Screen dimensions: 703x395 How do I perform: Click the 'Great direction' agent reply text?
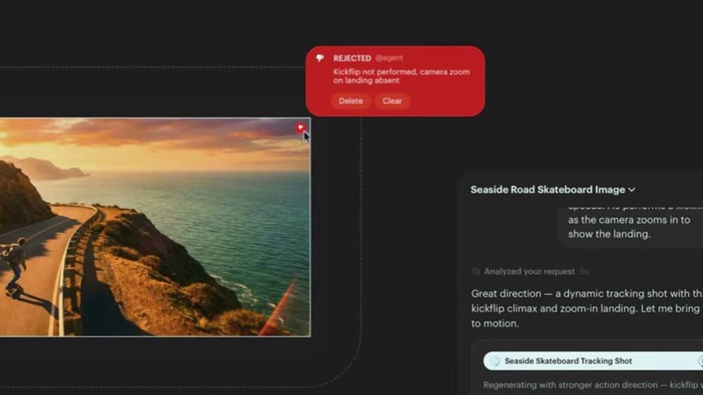pyautogui.click(x=587, y=308)
